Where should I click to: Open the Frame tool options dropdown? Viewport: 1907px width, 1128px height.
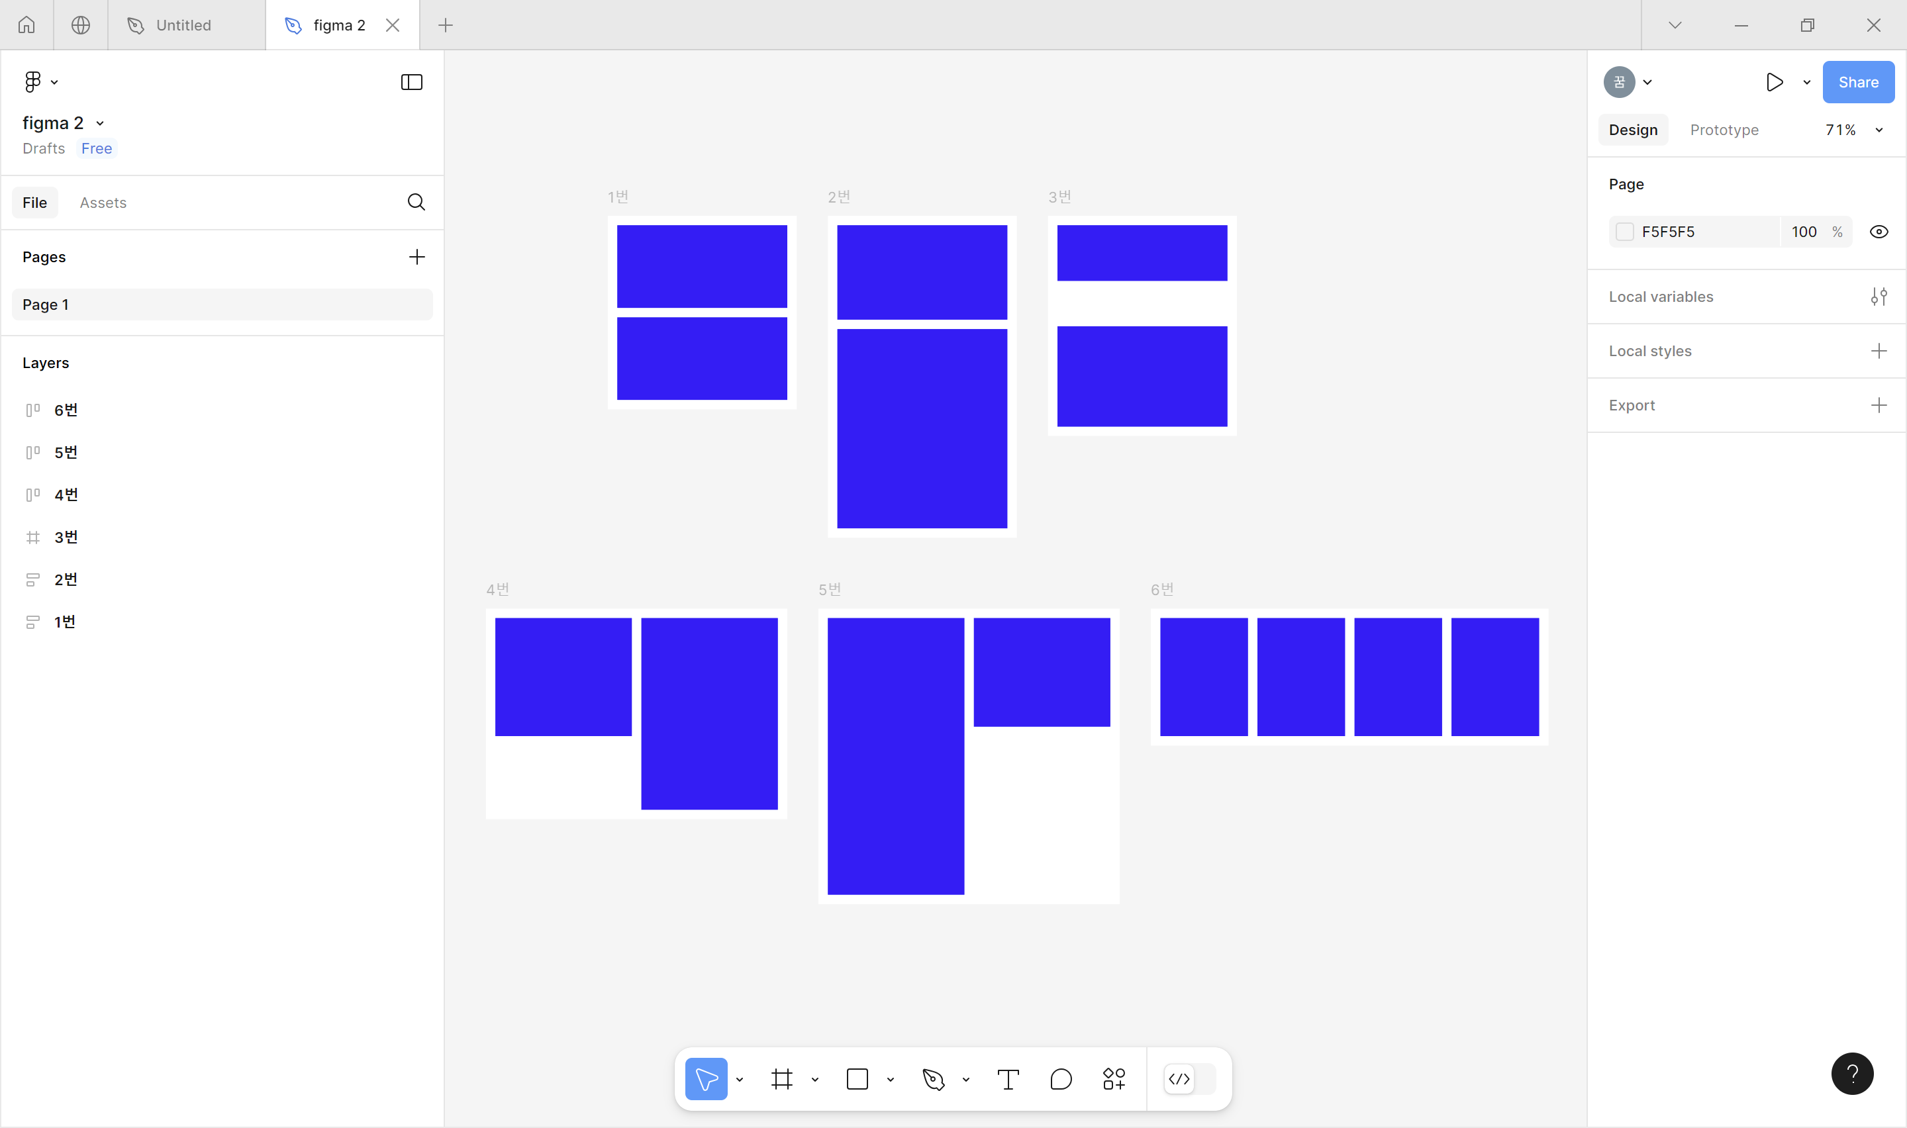815,1080
